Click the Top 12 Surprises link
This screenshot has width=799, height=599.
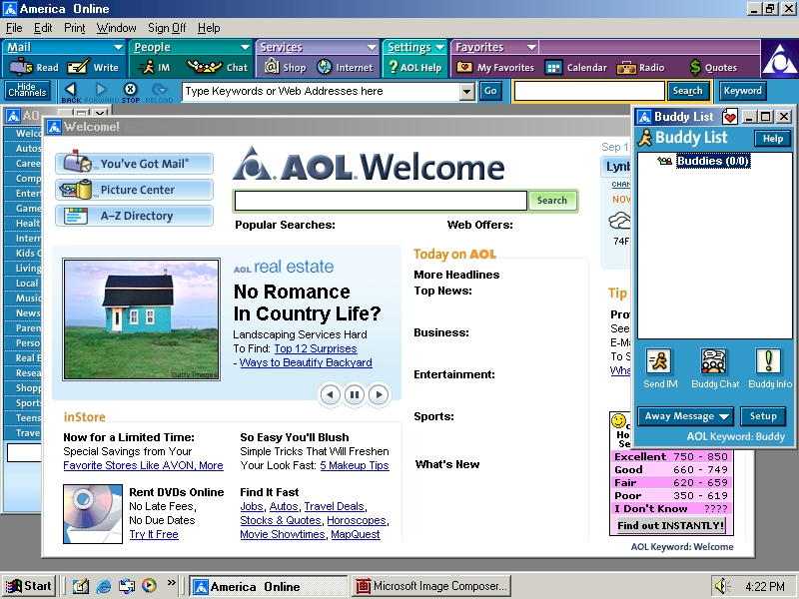315,348
